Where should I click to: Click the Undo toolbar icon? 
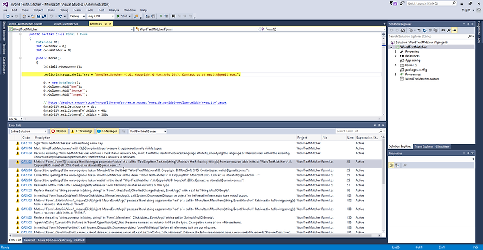coord(52,16)
